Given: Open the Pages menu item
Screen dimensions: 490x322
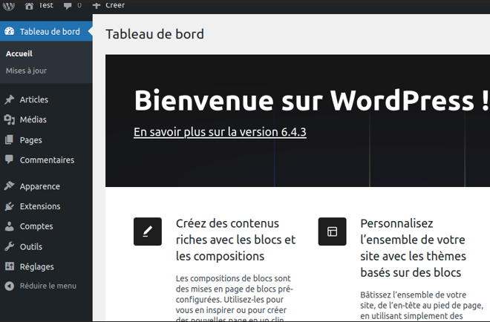Looking at the screenshot, I should coord(30,139).
